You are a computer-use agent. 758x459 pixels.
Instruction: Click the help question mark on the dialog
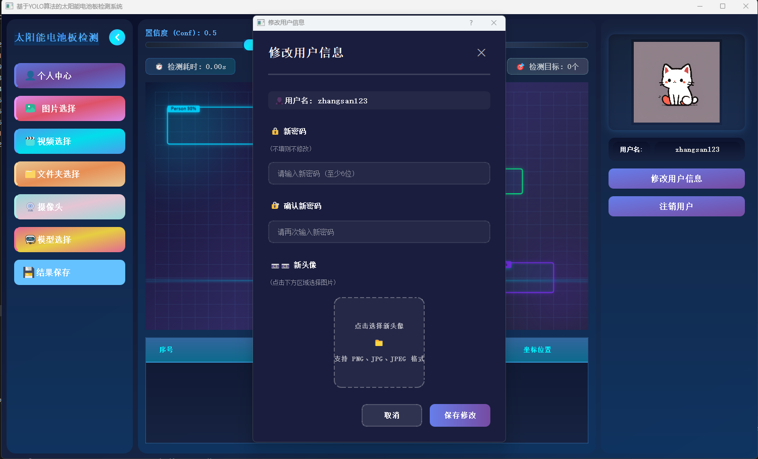pos(471,23)
